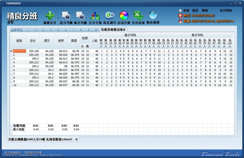
Task: Open the 优化调节 tool
Action: coord(110,16)
